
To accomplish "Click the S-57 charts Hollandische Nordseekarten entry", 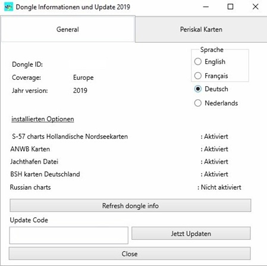I will pos(70,136).
